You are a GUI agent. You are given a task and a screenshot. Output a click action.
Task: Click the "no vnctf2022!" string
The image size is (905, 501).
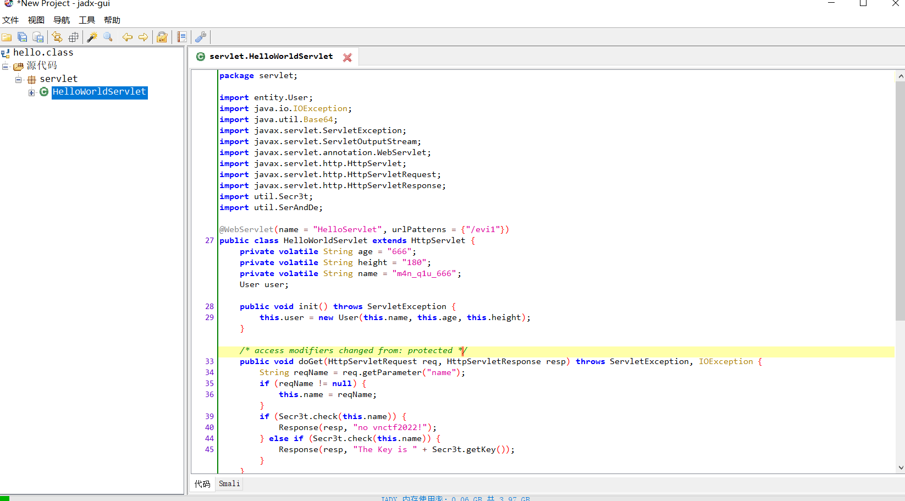(x=390, y=428)
